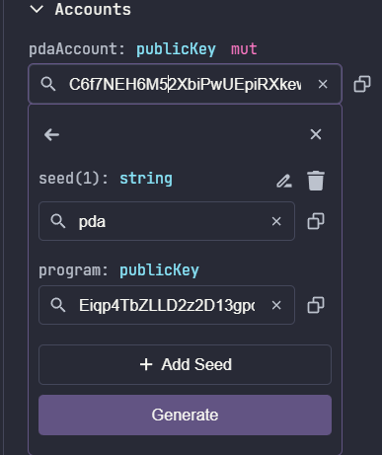
Task: Copy the pdaAccount public key
Action: click(x=362, y=84)
